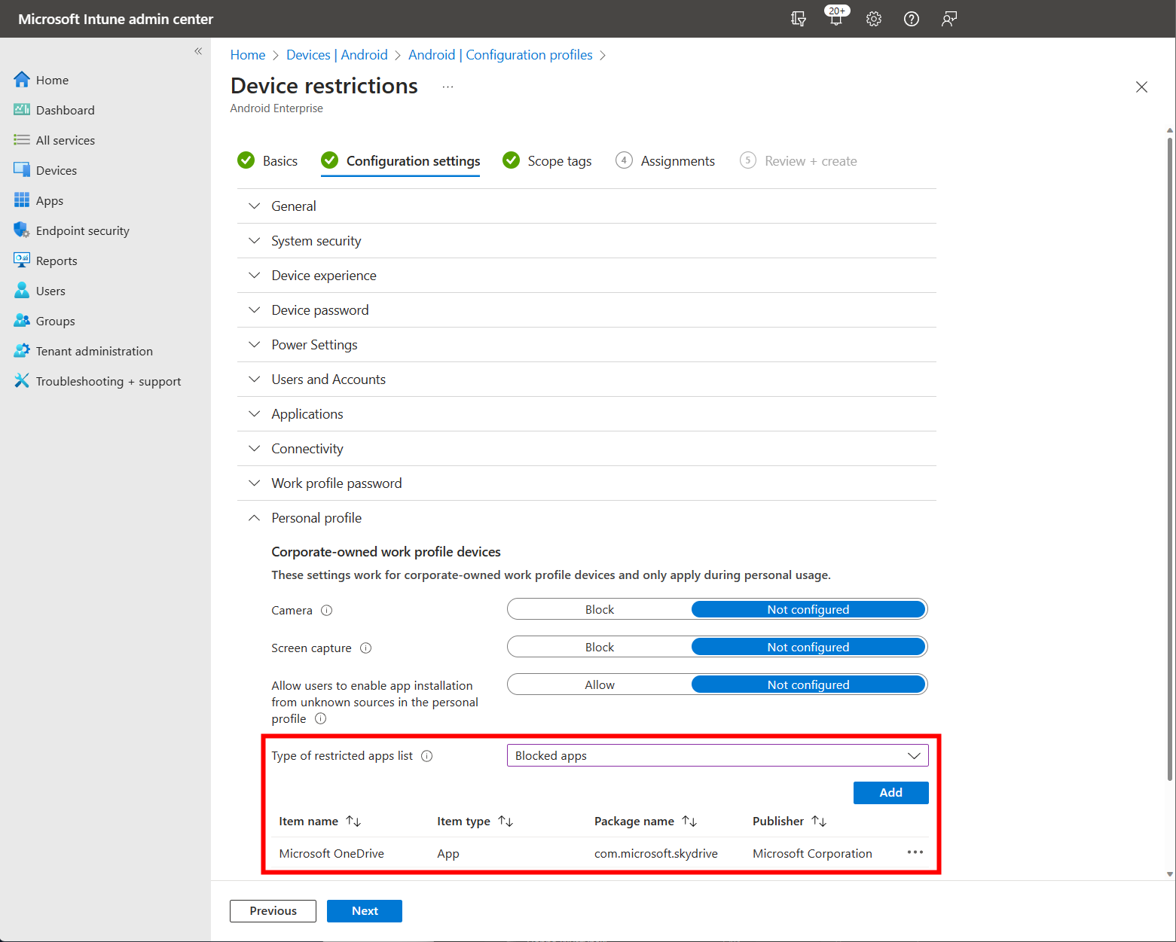Open the feedback icon in header
Viewport: 1176px width, 942px height.
coord(949,19)
